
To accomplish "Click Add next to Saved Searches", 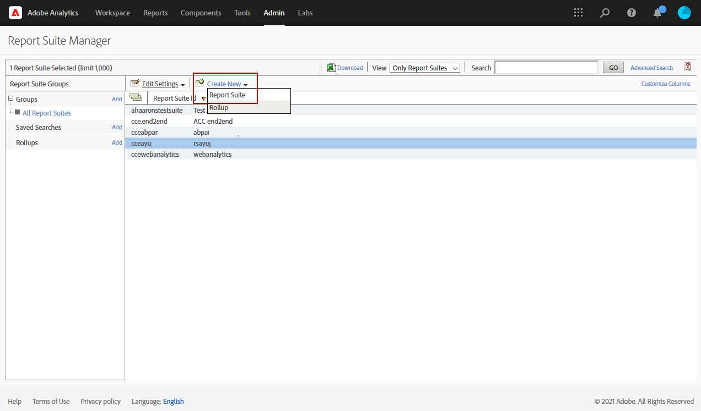I will pos(117,127).
